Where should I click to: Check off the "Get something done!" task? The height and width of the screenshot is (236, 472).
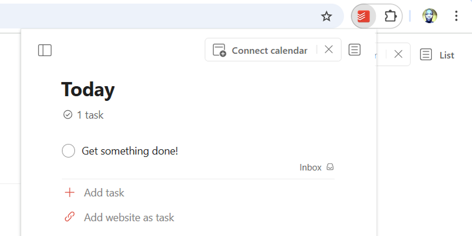(69, 151)
